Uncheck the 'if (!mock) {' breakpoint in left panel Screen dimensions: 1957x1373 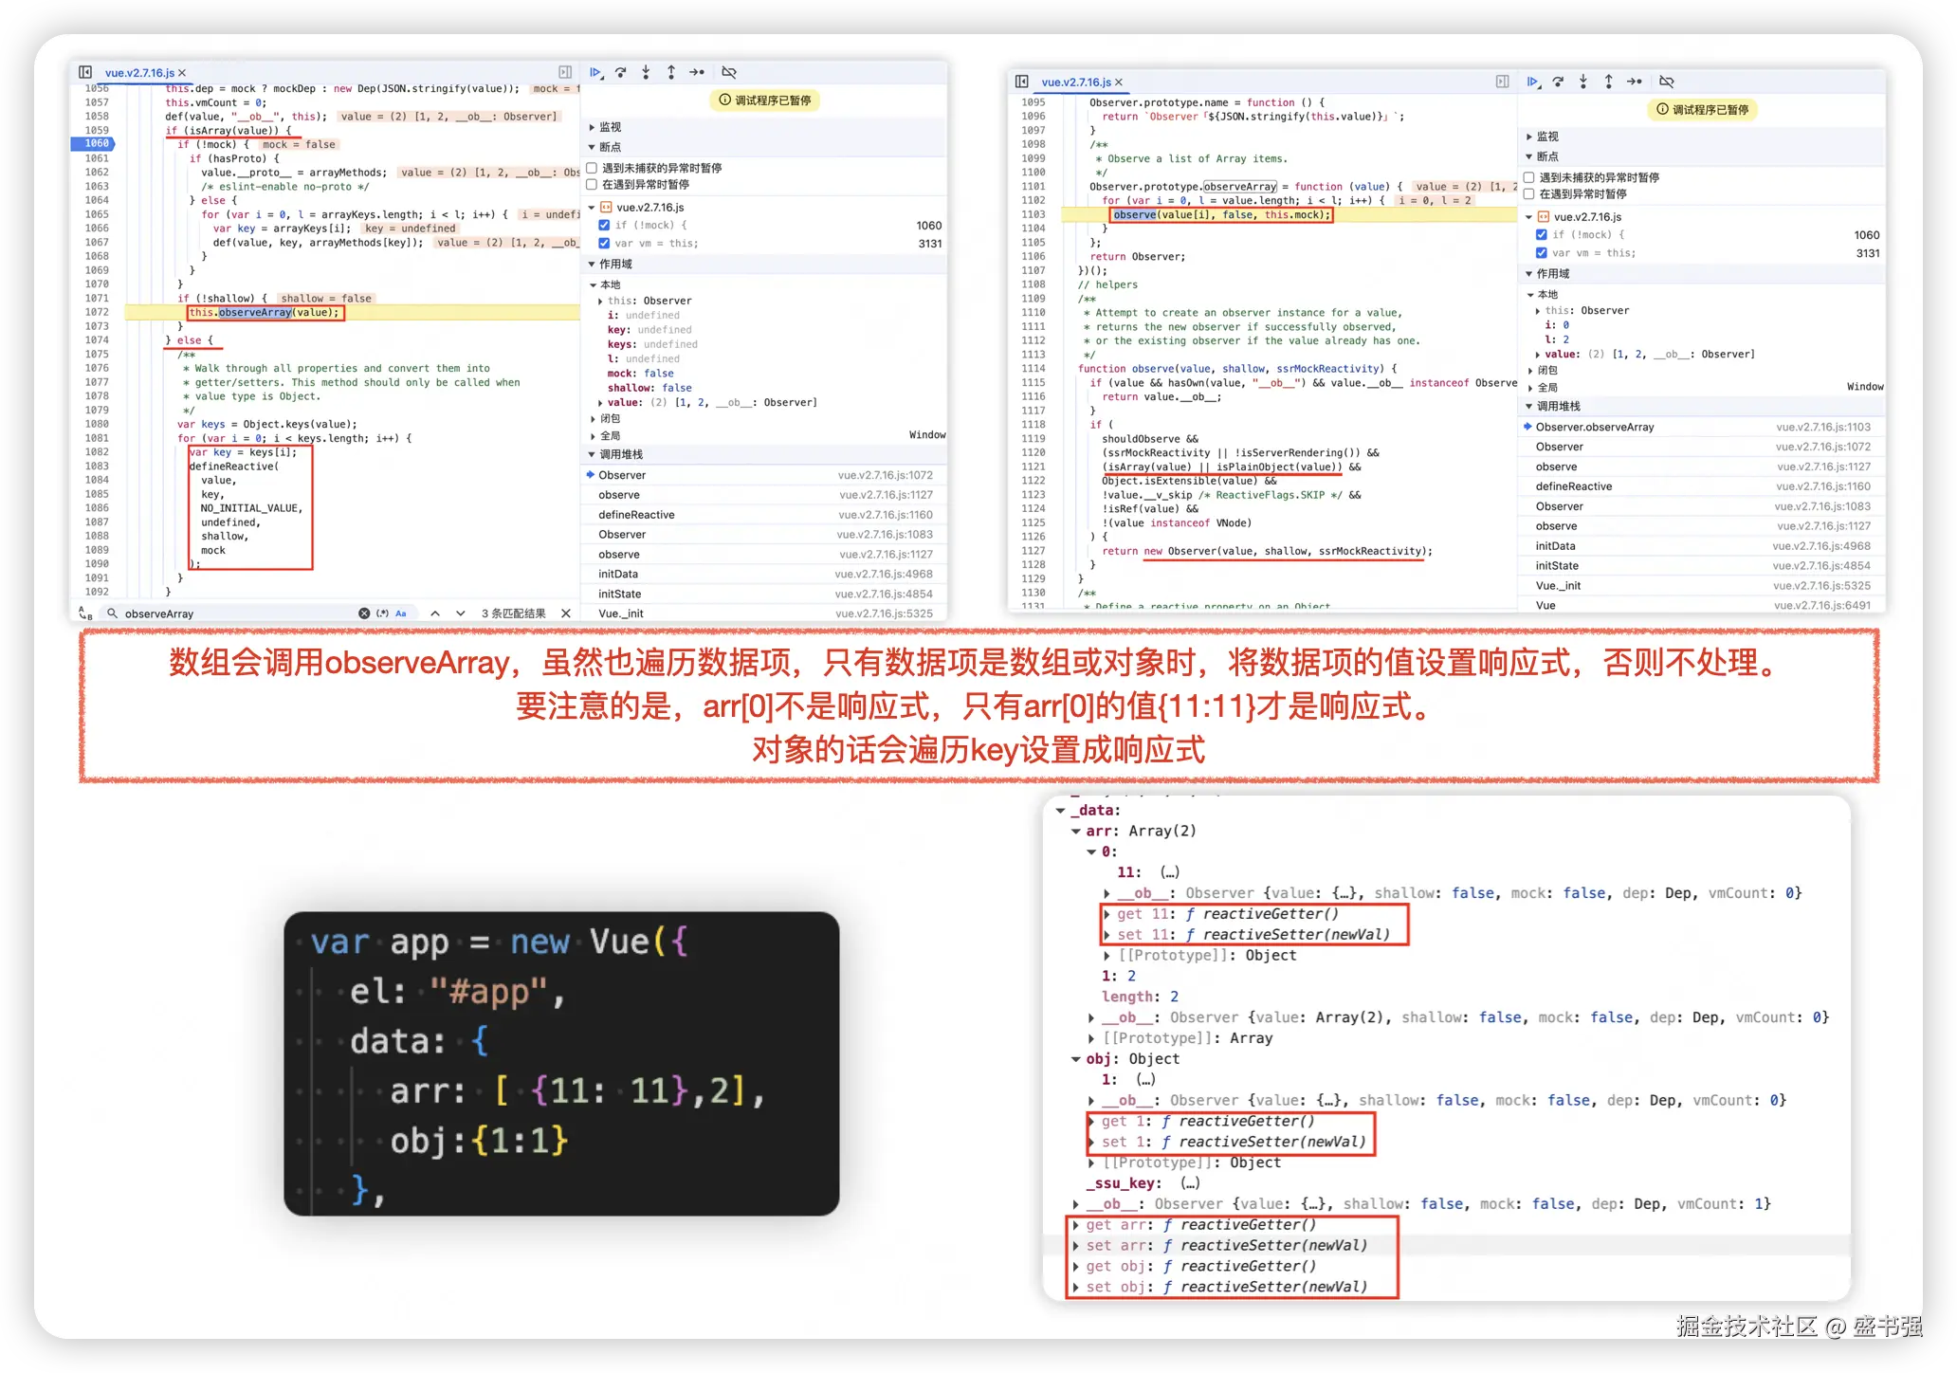pos(604,226)
